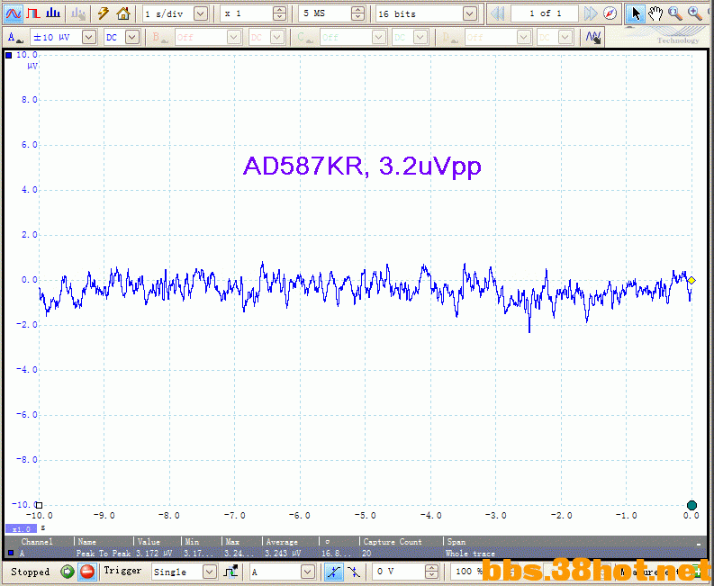Screen dimensions: 714x586
Task: Click the auto setup lightning icon
Action: (x=104, y=14)
